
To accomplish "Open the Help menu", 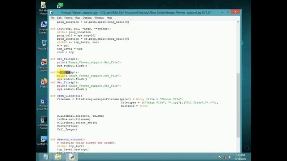I will (109, 18).
